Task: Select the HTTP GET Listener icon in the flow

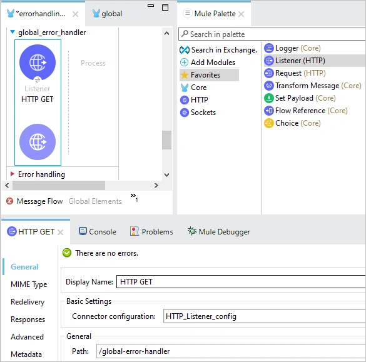Action: coord(38,63)
